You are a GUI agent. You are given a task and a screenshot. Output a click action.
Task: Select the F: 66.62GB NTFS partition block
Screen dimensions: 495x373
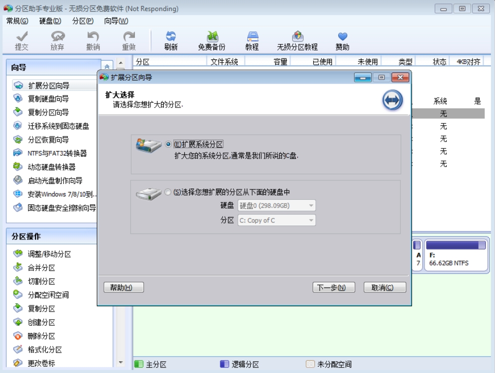[x=456, y=255]
